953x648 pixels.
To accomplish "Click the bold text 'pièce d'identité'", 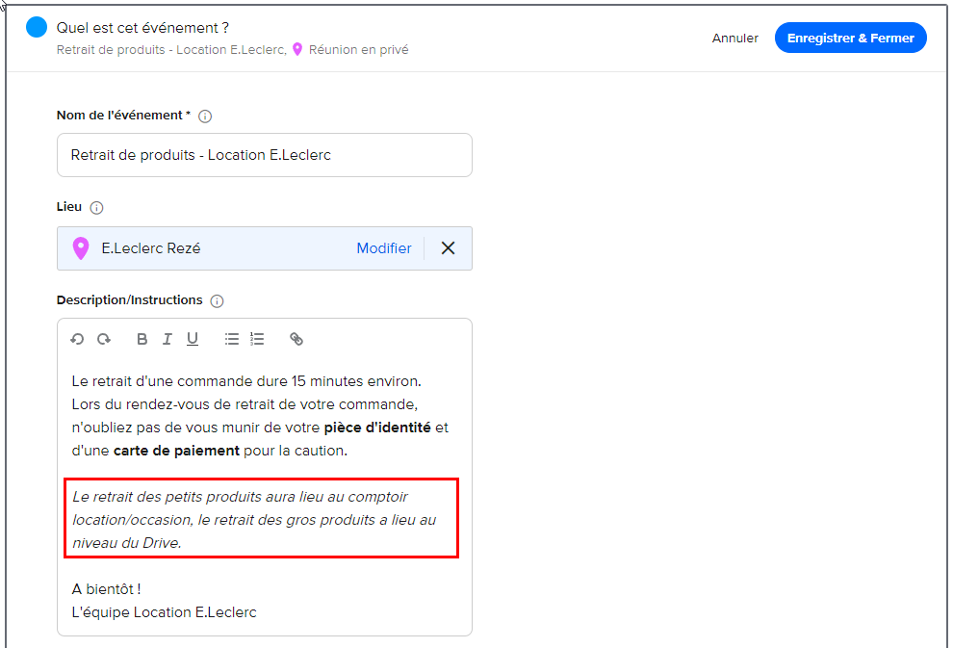I will tap(377, 428).
